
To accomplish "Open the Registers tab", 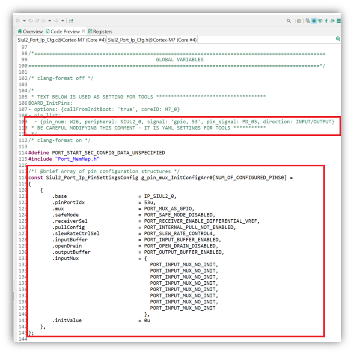I will tap(100, 31).
